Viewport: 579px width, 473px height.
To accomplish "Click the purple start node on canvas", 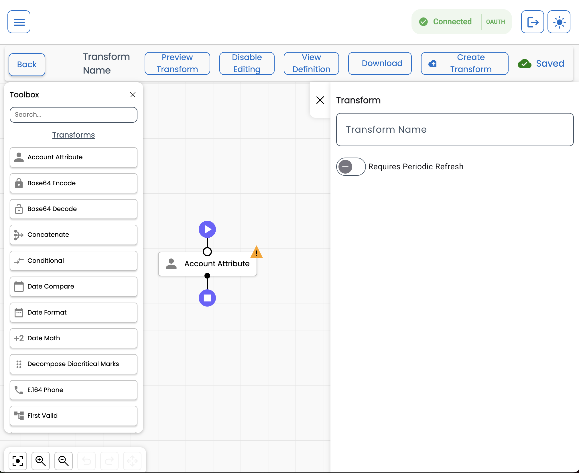I will 207,229.
